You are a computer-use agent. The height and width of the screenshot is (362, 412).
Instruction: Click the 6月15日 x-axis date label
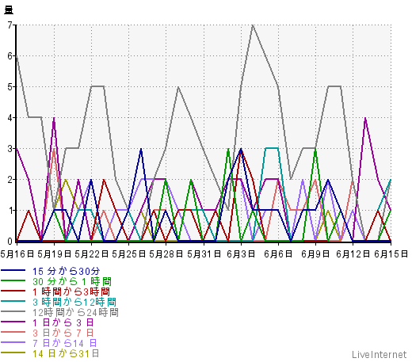pyautogui.click(x=391, y=254)
